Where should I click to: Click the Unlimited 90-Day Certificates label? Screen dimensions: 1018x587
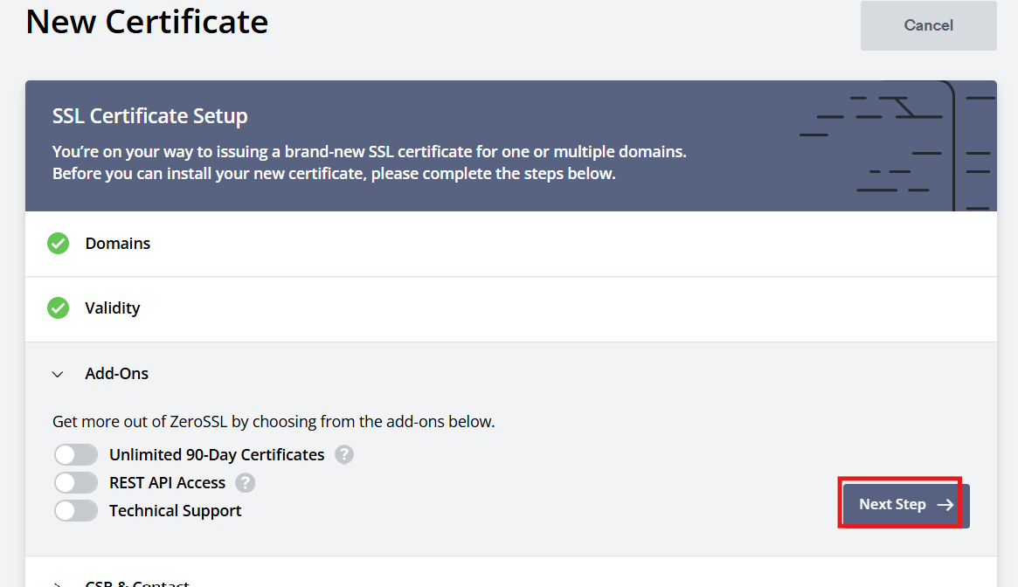pyautogui.click(x=217, y=454)
